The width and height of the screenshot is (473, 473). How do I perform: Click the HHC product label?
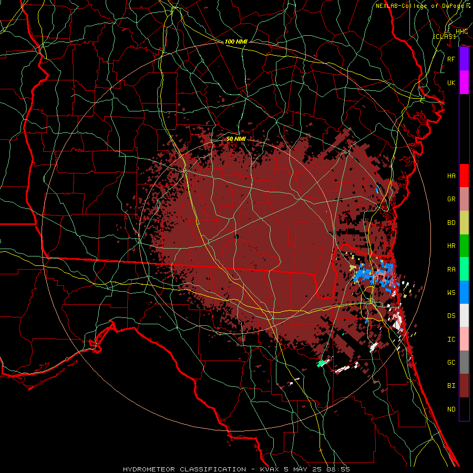tap(461, 32)
